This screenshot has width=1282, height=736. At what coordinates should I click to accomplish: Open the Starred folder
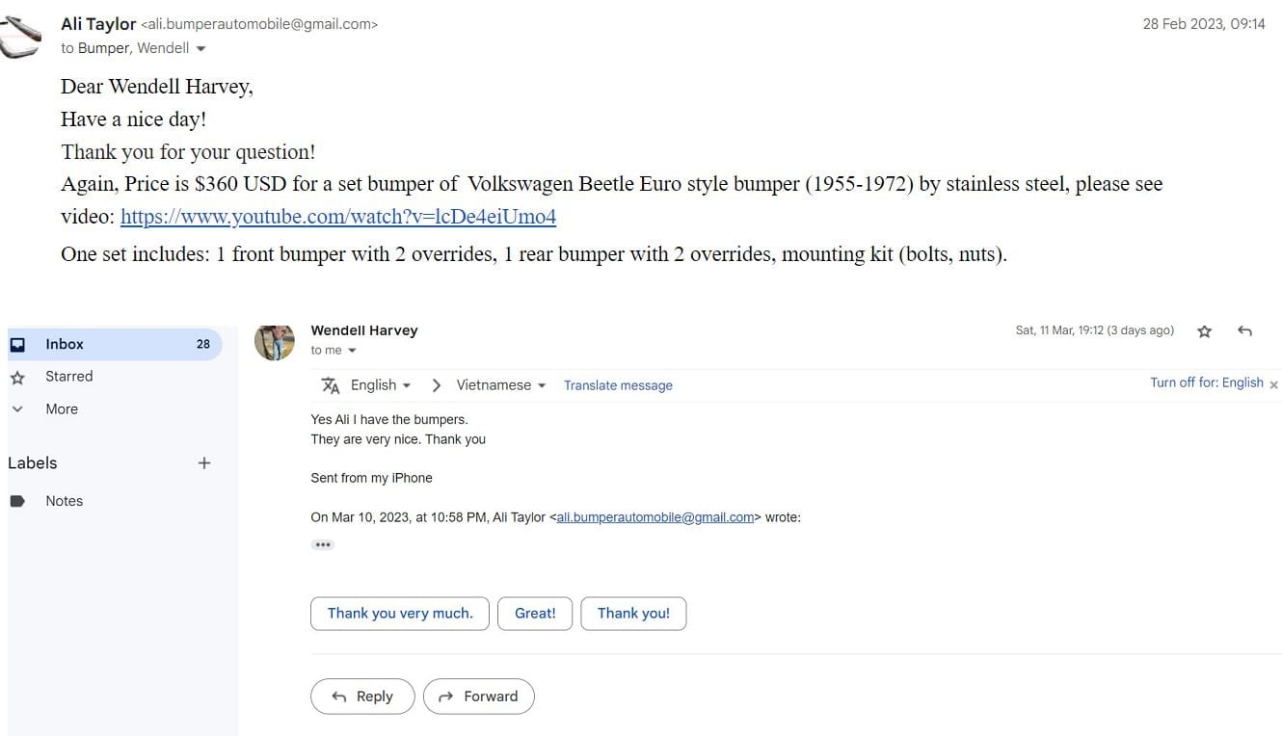(x=69, y=377)
